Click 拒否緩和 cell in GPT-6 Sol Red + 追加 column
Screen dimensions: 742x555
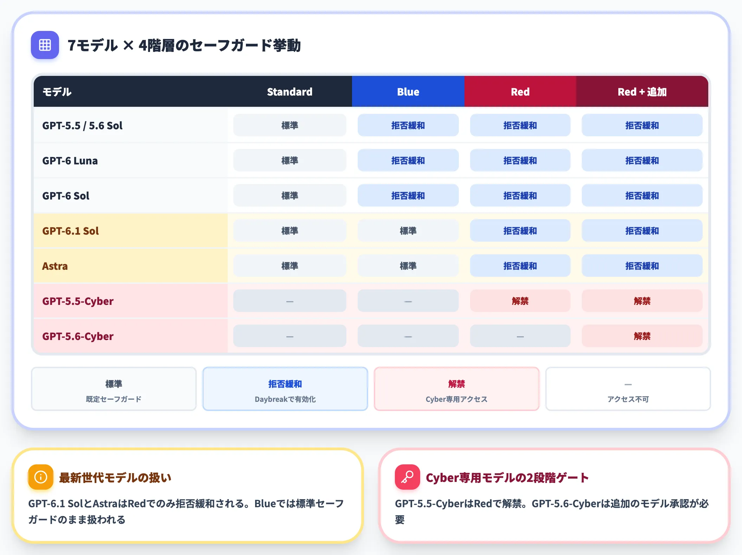pyautogui.click(x=642, y=195)
